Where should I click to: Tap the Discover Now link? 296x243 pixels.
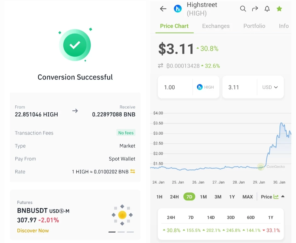33,231
